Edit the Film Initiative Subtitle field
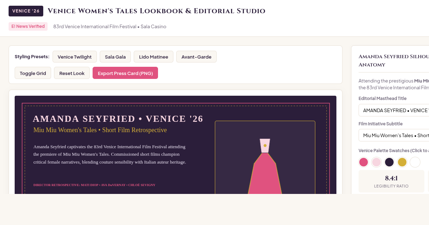Viewport: 429px width, 225px height. 394,135
